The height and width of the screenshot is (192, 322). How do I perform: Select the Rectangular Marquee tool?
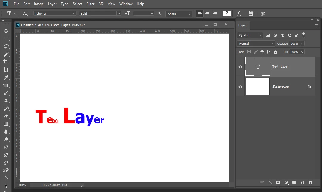coord(6,39)
